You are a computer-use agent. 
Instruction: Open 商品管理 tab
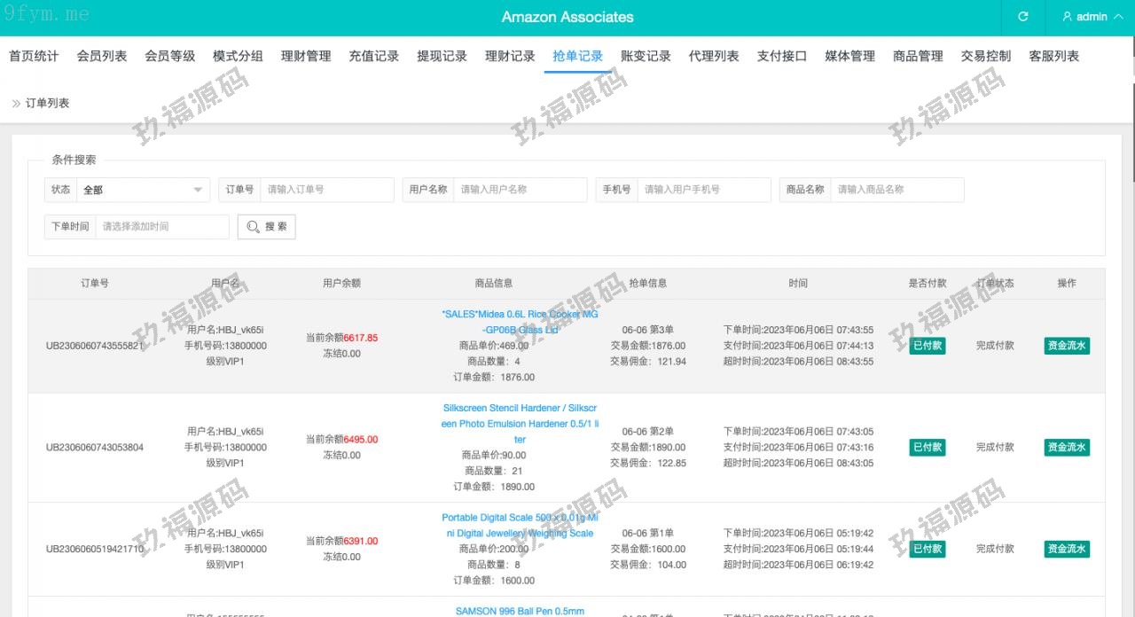[x=918, y=56]
